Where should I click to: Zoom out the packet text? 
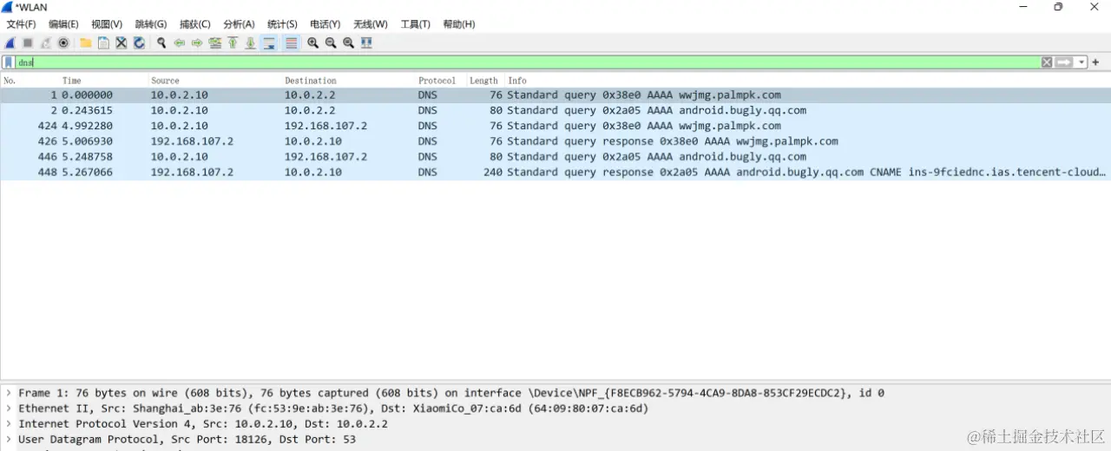pos(331,42)
